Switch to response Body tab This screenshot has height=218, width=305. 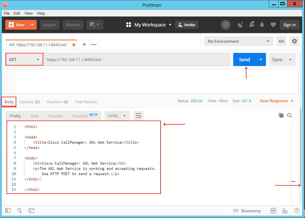coord(9,102)
